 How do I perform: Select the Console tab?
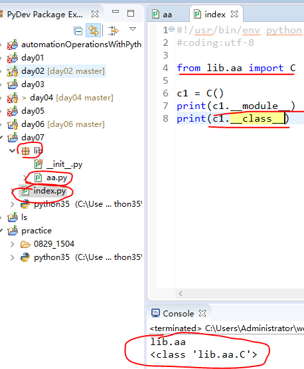coord(179,313)
